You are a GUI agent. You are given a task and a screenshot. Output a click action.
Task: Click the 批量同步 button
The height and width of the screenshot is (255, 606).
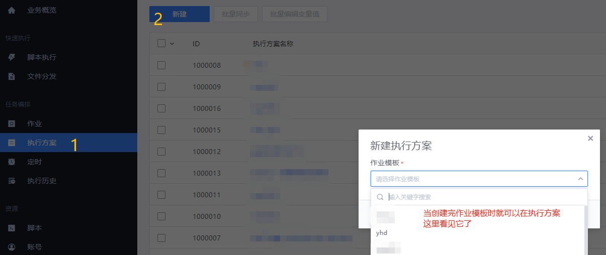pos(236,14)
